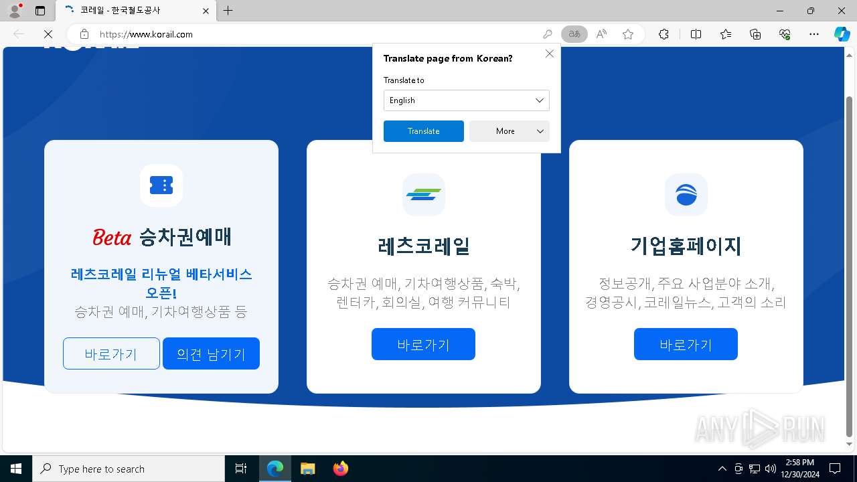Click 바로가기 under 레츠코레일

click(424, 344)
